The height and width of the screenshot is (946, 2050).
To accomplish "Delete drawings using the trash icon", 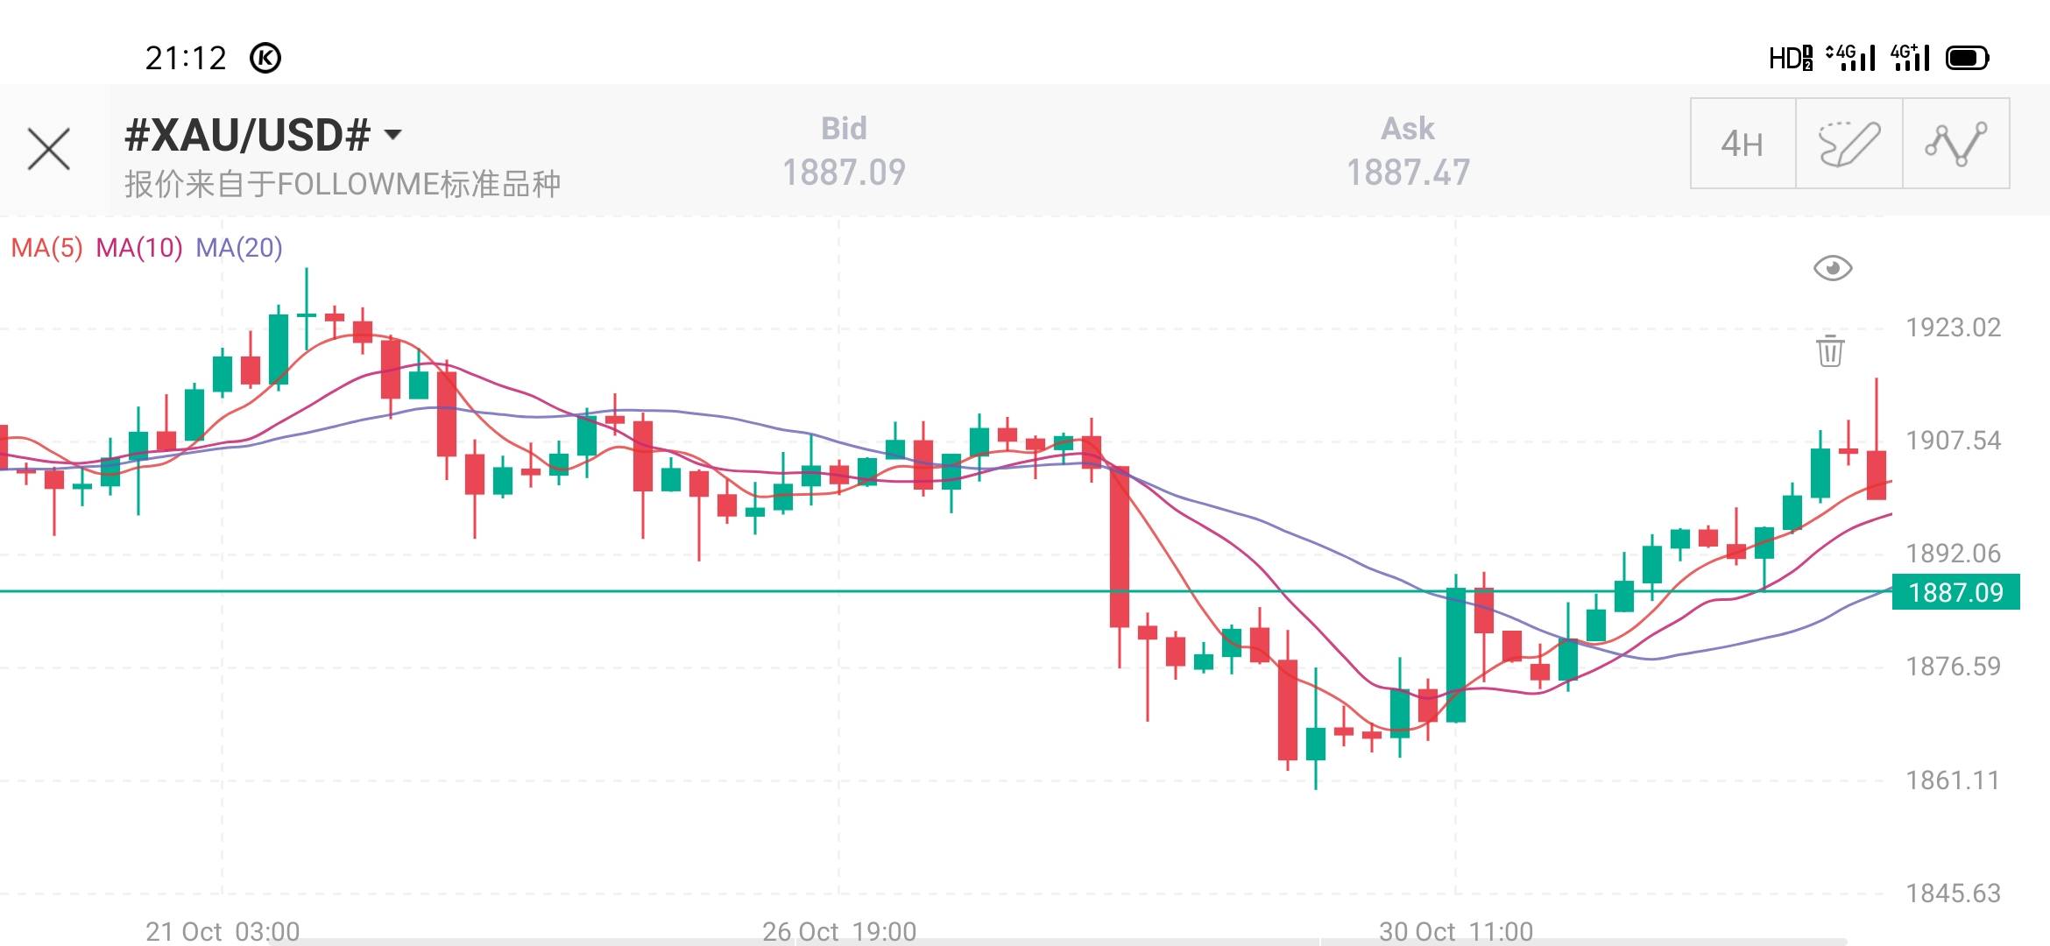I will [x=1830, y=350].
